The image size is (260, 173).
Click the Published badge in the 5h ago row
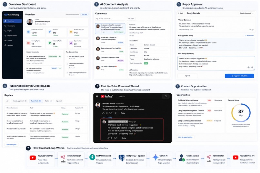tap(65, 137)
